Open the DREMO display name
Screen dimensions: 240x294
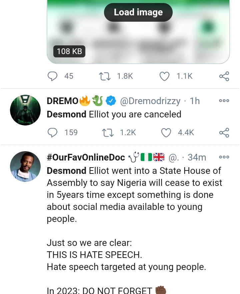click(x=62, y=101)
